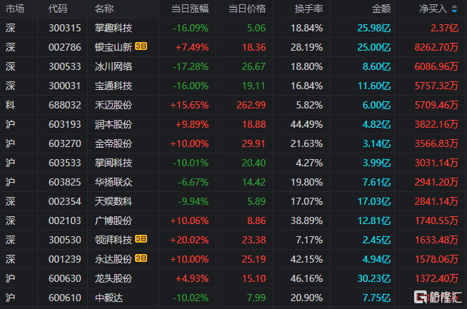
Task: Sort by the 净买入 column arrow icon
Action: (x=454, y=9)
